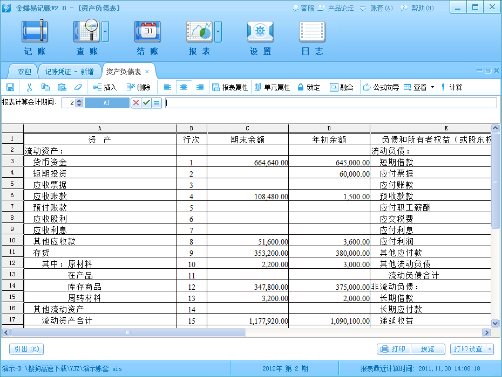The width and height of the screenshot is (502, 377).
Task: Click the A1 cell reference box
Action: click(107, 103)
